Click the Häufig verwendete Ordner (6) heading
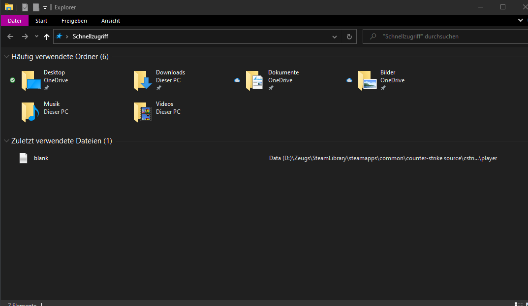This screenshot has width=528, height=306. (x=60, y=57)
